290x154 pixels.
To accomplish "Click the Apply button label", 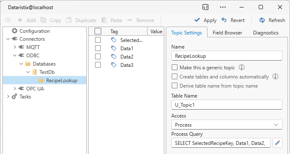I will (x=210, y=20).
